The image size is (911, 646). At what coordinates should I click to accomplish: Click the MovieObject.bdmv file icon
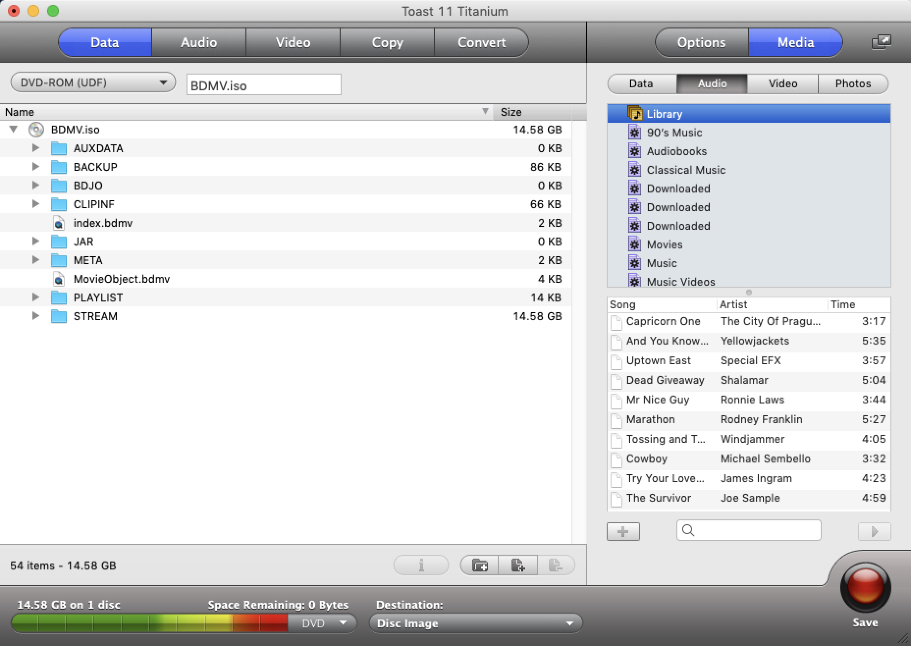click(58, 279)
